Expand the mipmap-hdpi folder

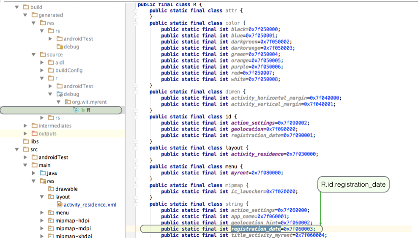click(42, 221)
